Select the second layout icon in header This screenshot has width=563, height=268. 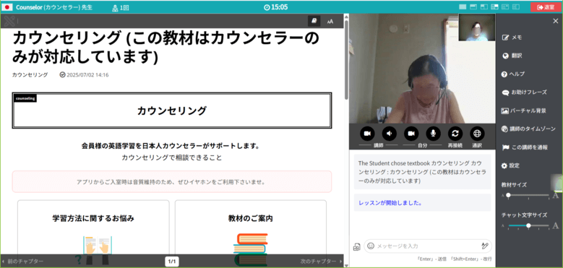(x=473, y=7)
